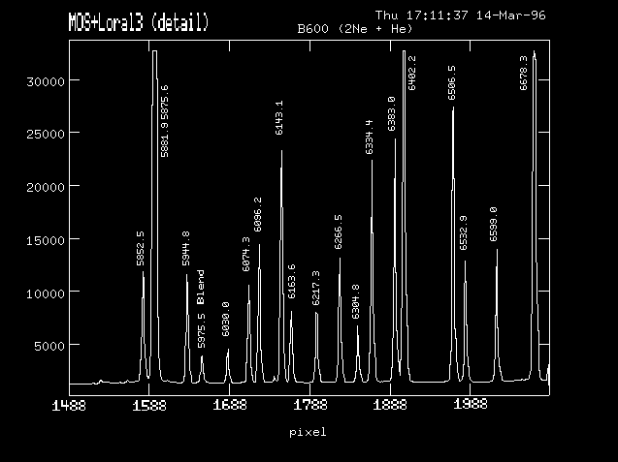Select the 6599.0 line label
618x462 pixels.
pos(494,225)
